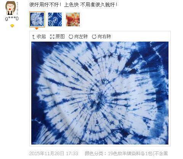
Task: Click the review text 很好用好不好
Action: pyautogui.click(x=44, y=5)
